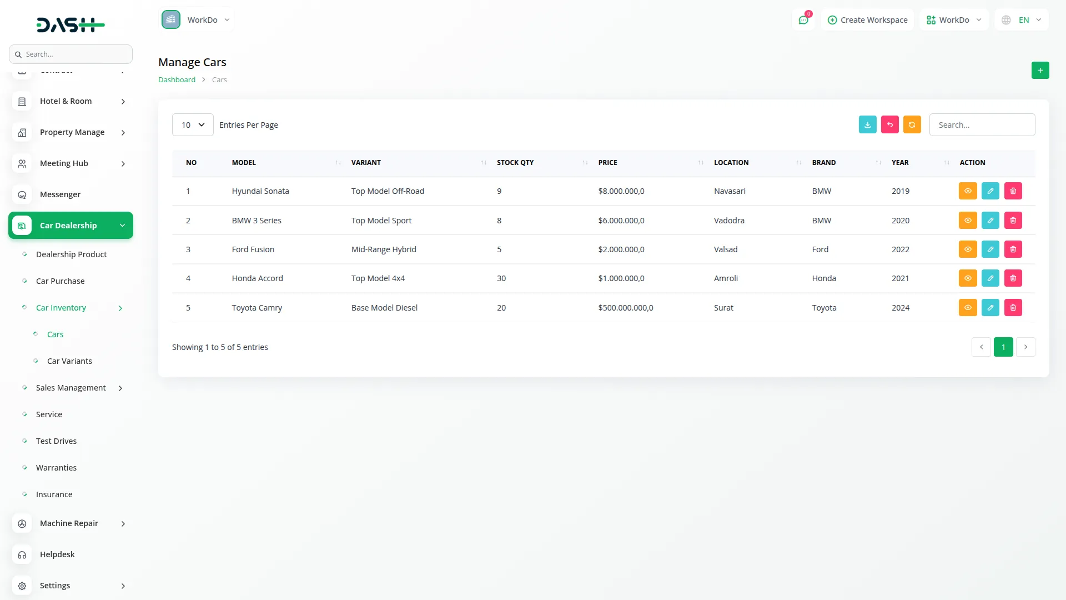Screen dimensions: 1066x600
Task: Click the Create Workspace button
Action: pos(867,20)
